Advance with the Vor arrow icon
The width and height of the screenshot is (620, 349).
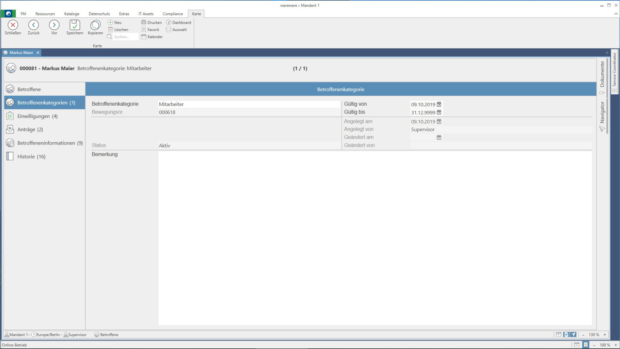pos(54,25)
